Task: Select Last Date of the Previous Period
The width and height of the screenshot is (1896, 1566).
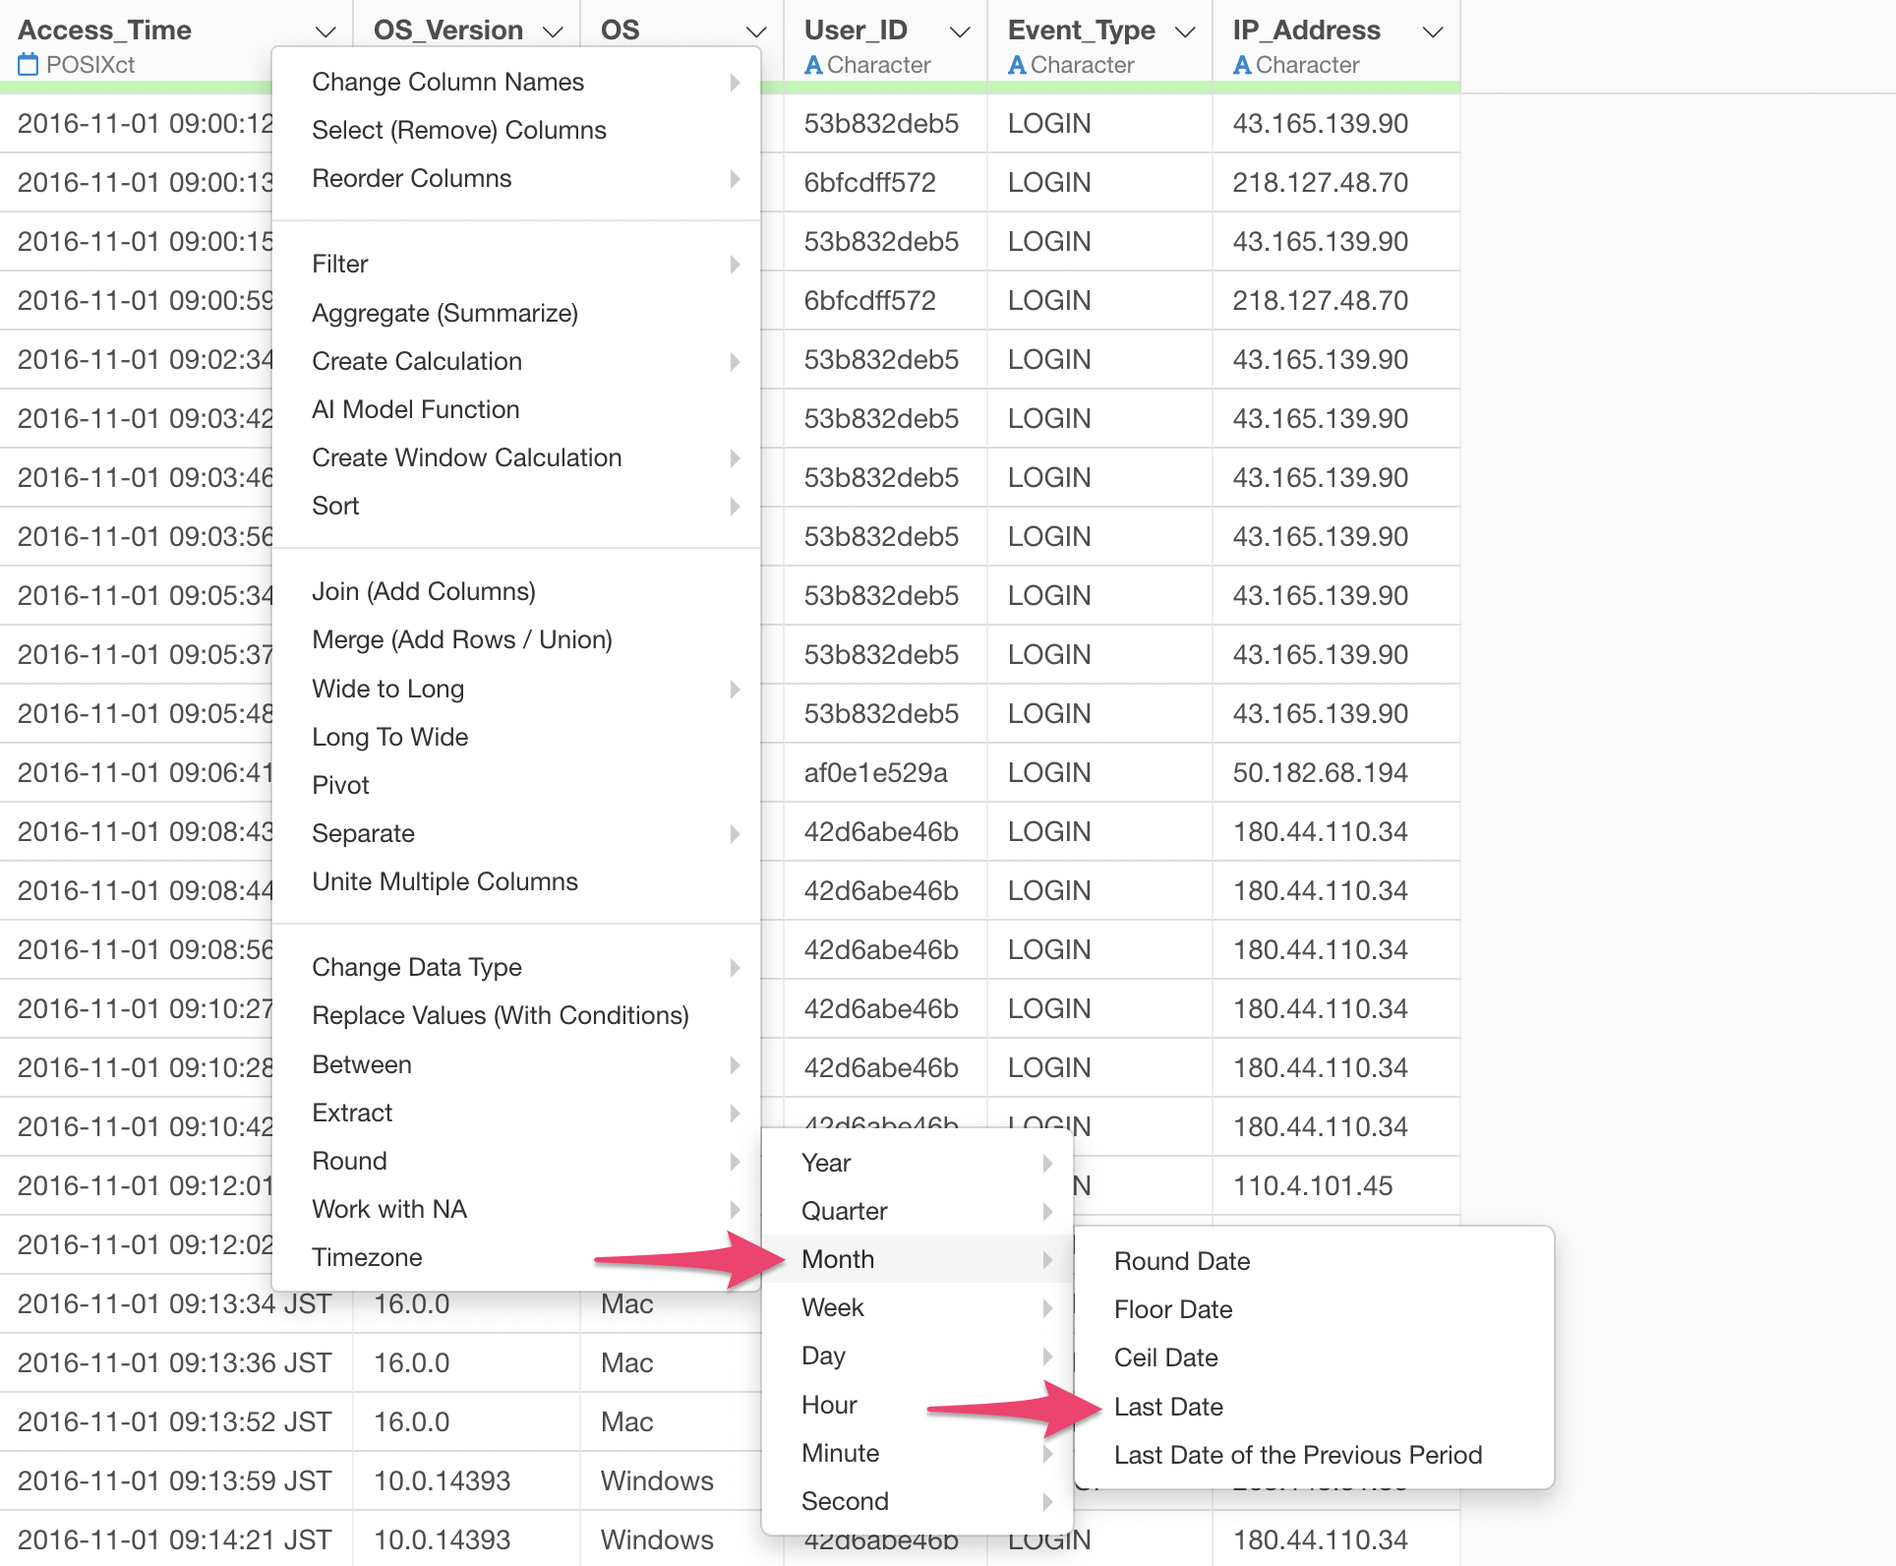Action: point(1297,1455)
